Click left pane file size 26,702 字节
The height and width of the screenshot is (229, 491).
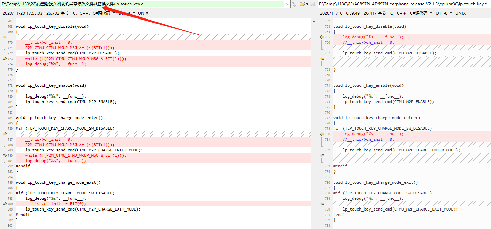click(57, 13)
